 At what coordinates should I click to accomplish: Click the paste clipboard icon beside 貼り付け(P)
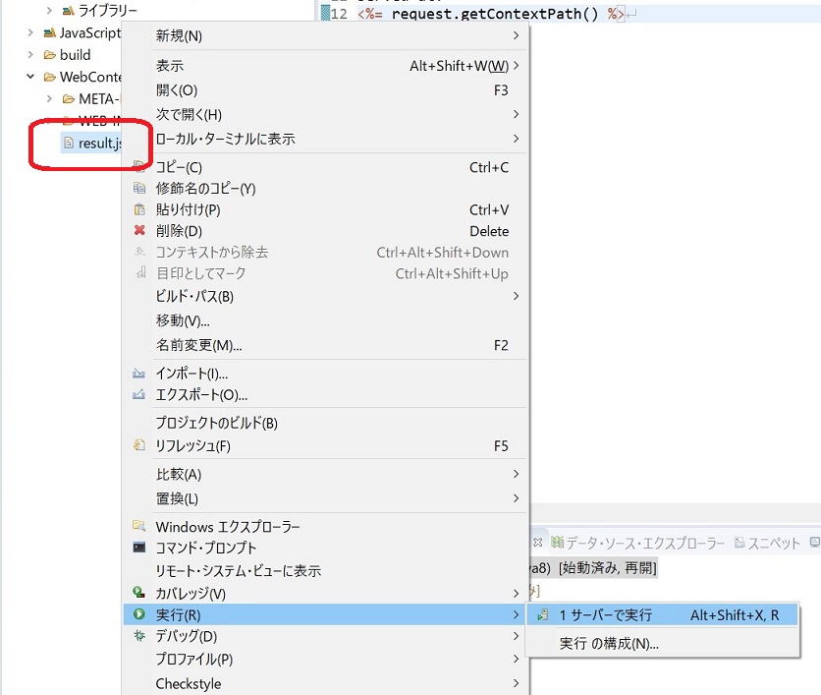pos(139,209)
